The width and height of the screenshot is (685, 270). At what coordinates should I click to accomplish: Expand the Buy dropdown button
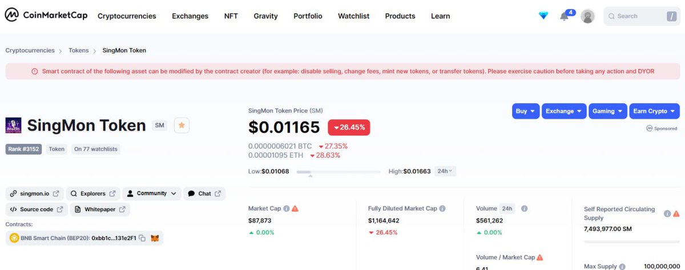click(x=525, y=111)
